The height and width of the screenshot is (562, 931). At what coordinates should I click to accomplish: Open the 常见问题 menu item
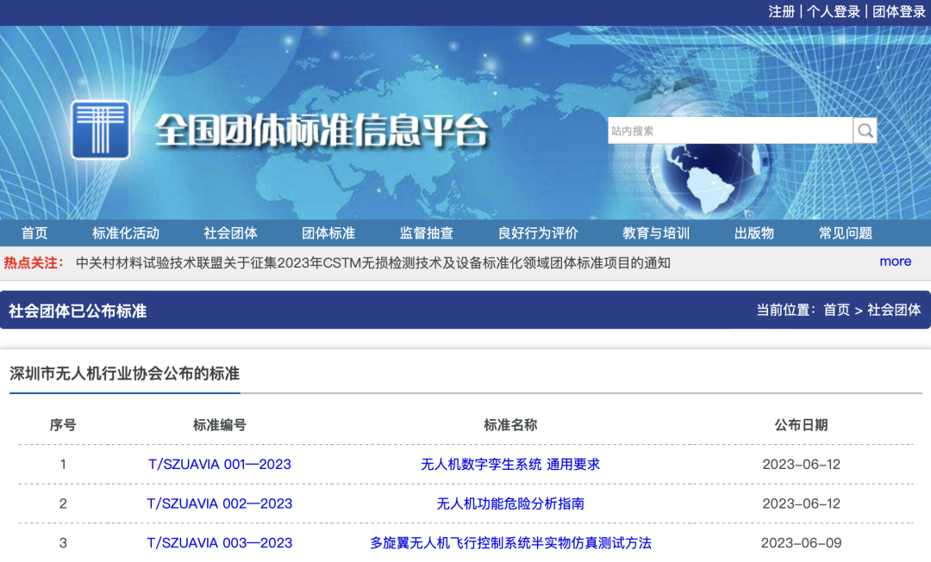pos(846,233)
